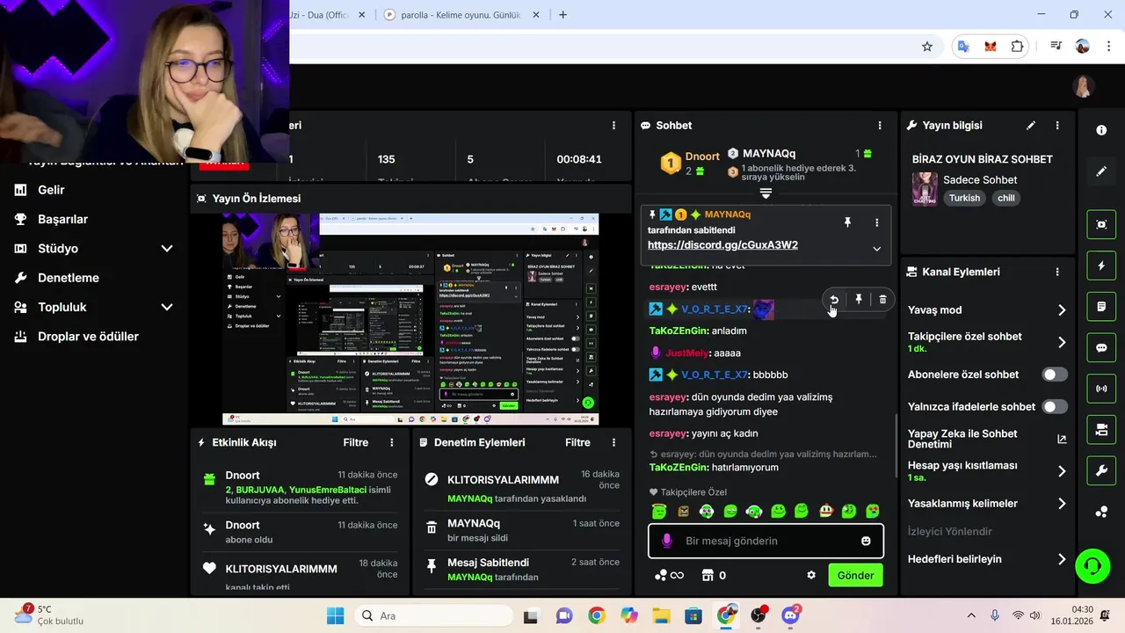Click the green Gönder send button
Screen dimensions: 1125x633
tap(855, 575)
